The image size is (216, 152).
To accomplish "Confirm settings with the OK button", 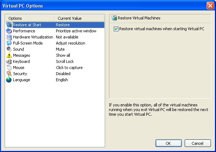I will [168, 143].
